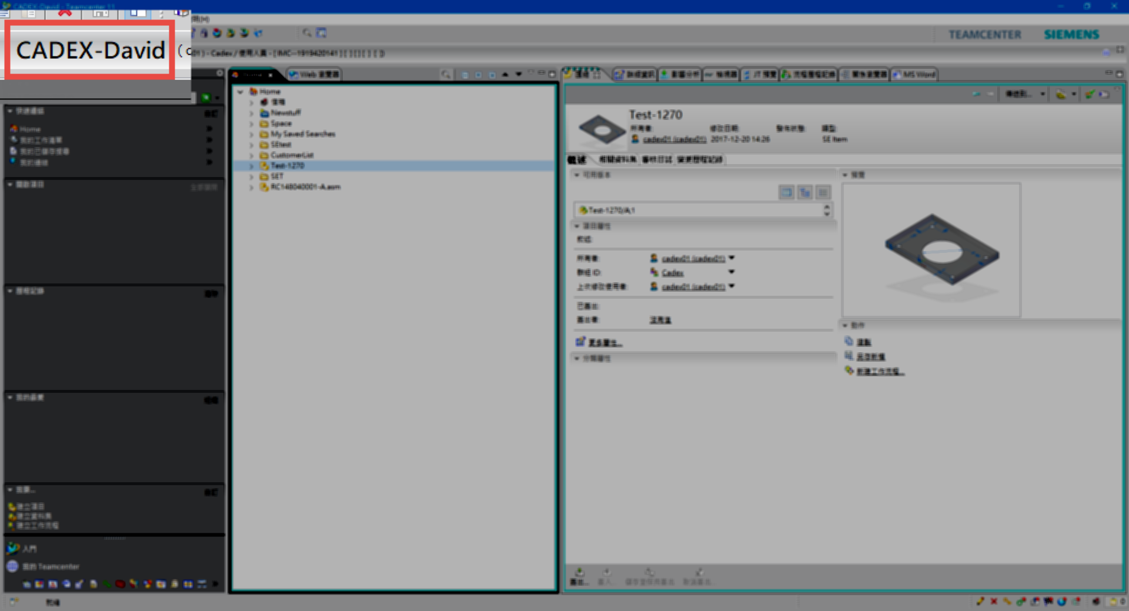Image resolution: width=1129 pixels, height=611 pixels.
Task: Click the Copy action link
Action: (x=863, y=342)
